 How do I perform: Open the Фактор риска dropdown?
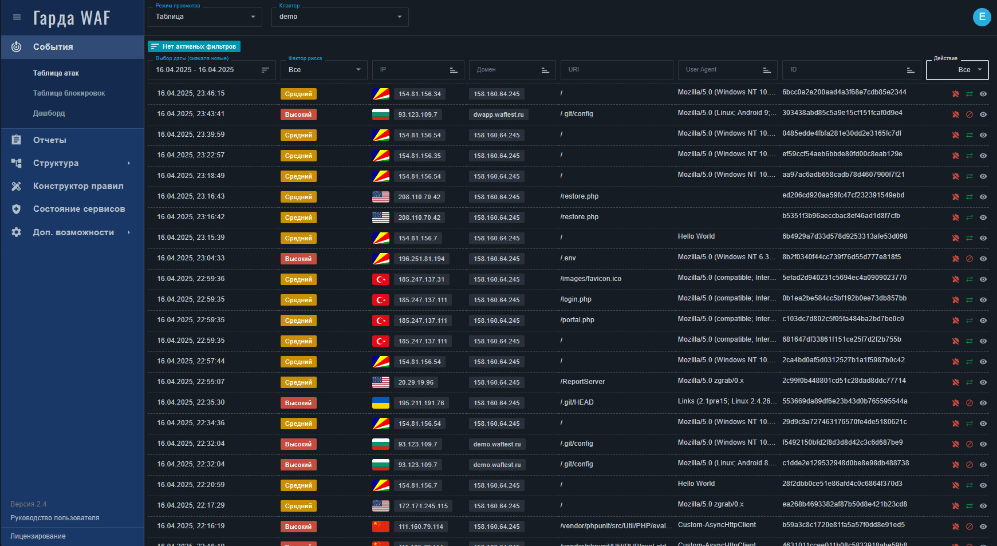pos(324,70)
